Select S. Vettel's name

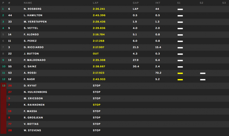point(31,28)
